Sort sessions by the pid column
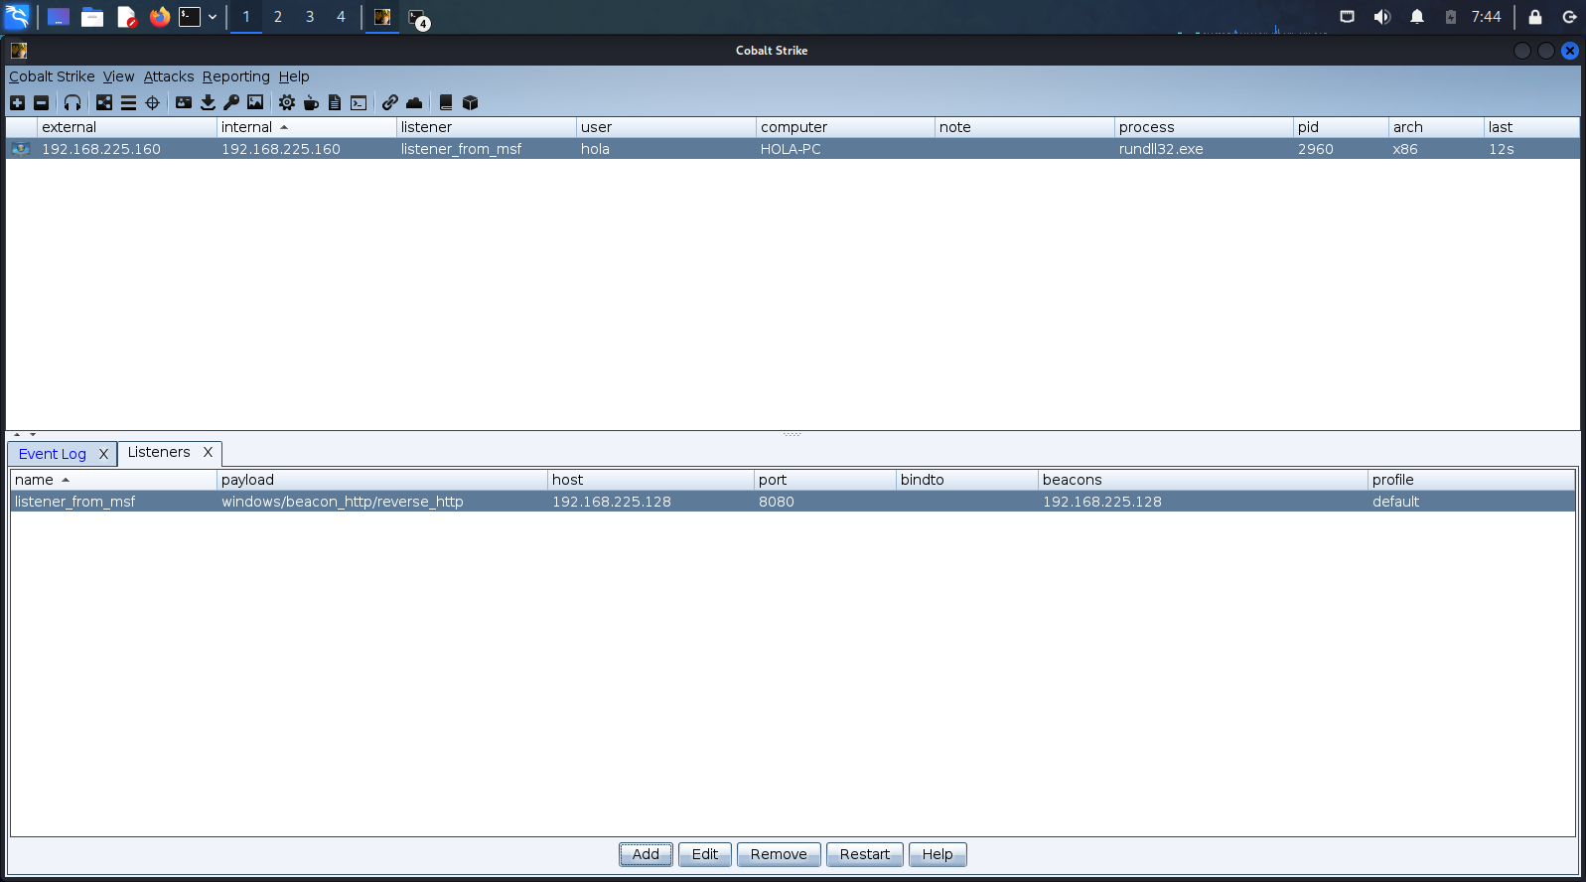This screenshot has width=1586, height=882. pos(1341,127)
